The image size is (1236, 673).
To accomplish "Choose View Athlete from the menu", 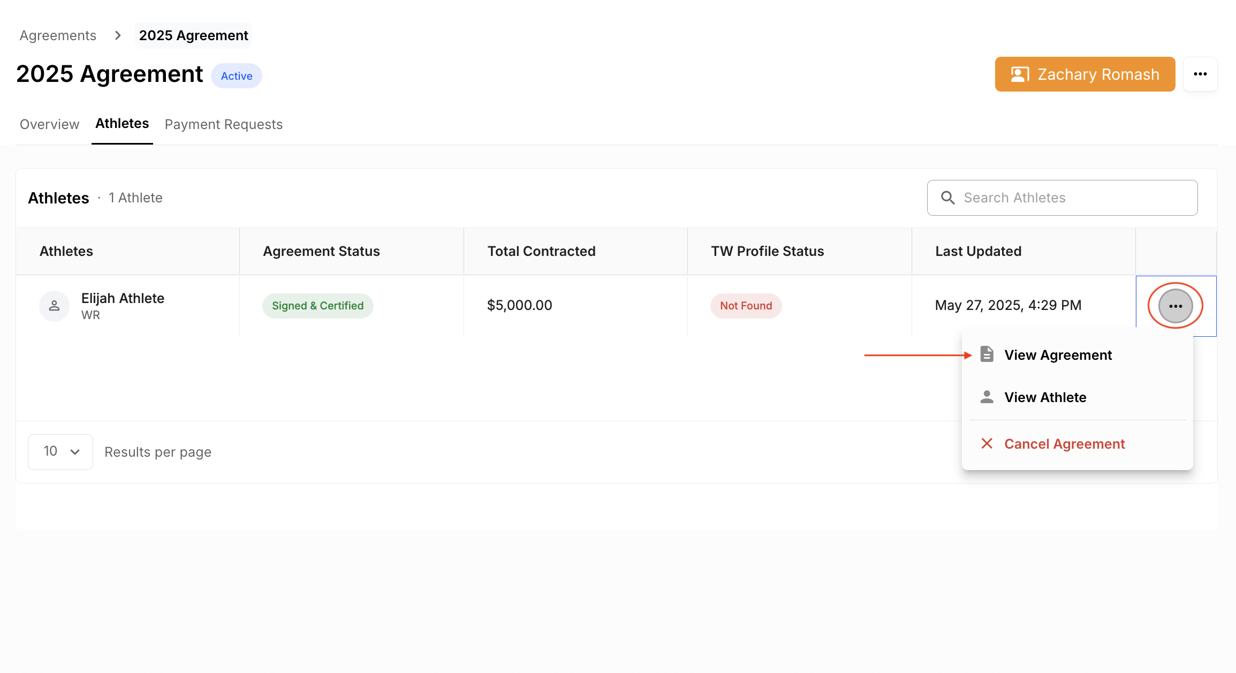I will (x=1077, y=397).
